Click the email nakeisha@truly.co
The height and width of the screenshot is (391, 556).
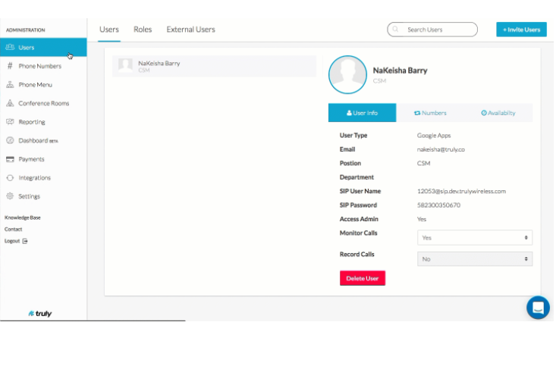click(441, 149)
